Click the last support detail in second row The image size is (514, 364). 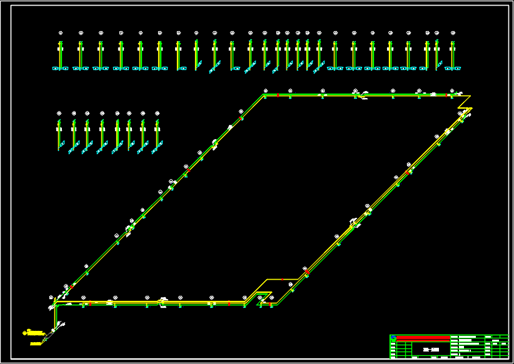click(156, 134)
